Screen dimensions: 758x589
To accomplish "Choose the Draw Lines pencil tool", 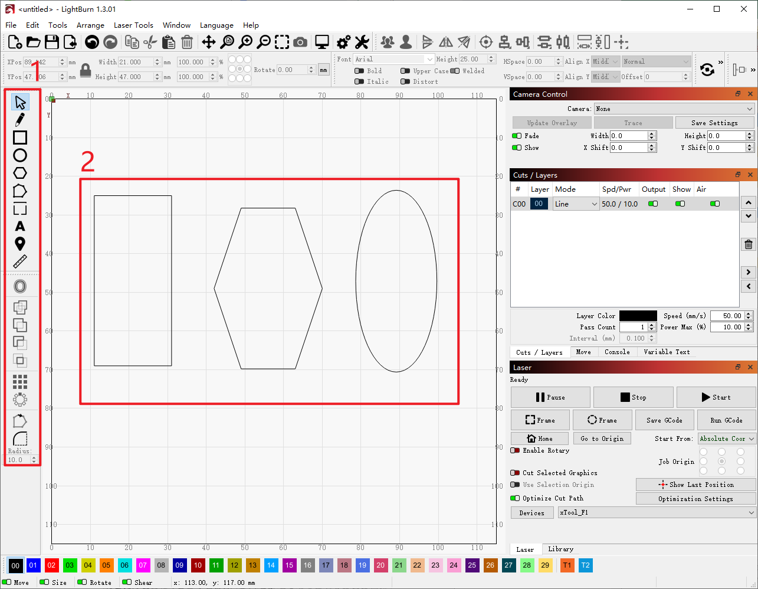I will (20, 120).
